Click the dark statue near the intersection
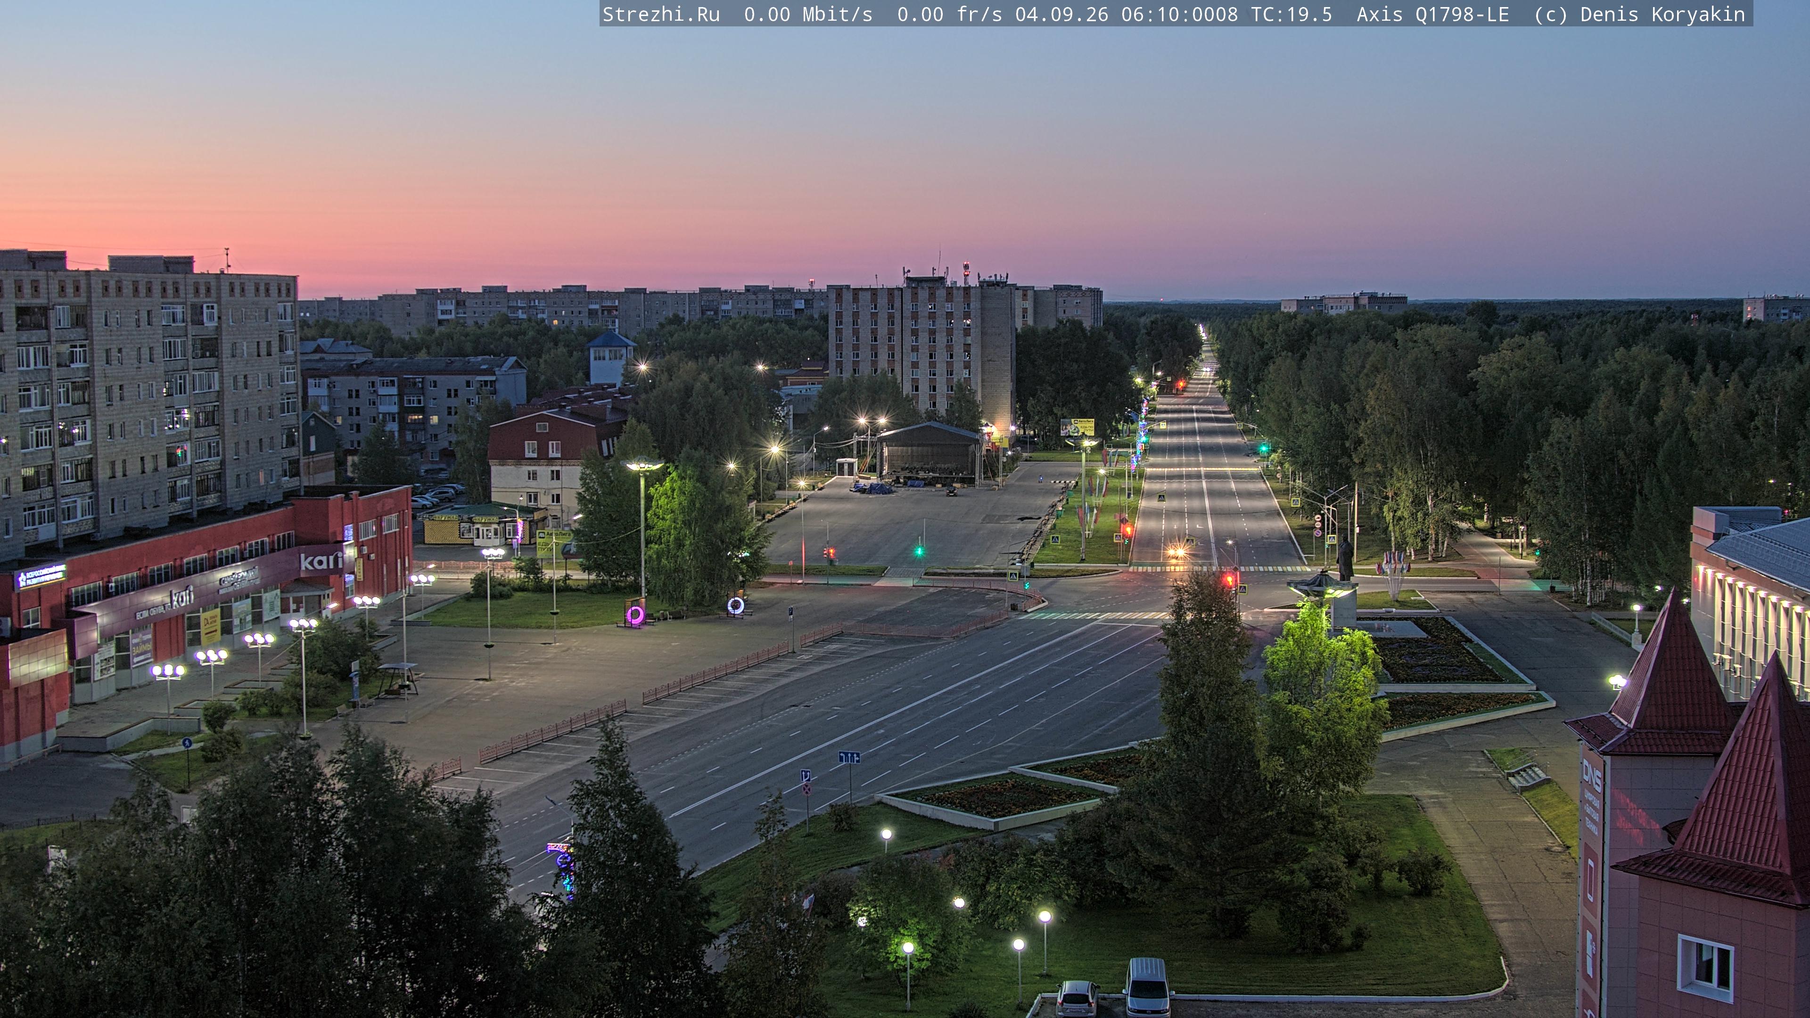The height and width of the screenshot is (1018, 1810). click(x=1344, y=558)
